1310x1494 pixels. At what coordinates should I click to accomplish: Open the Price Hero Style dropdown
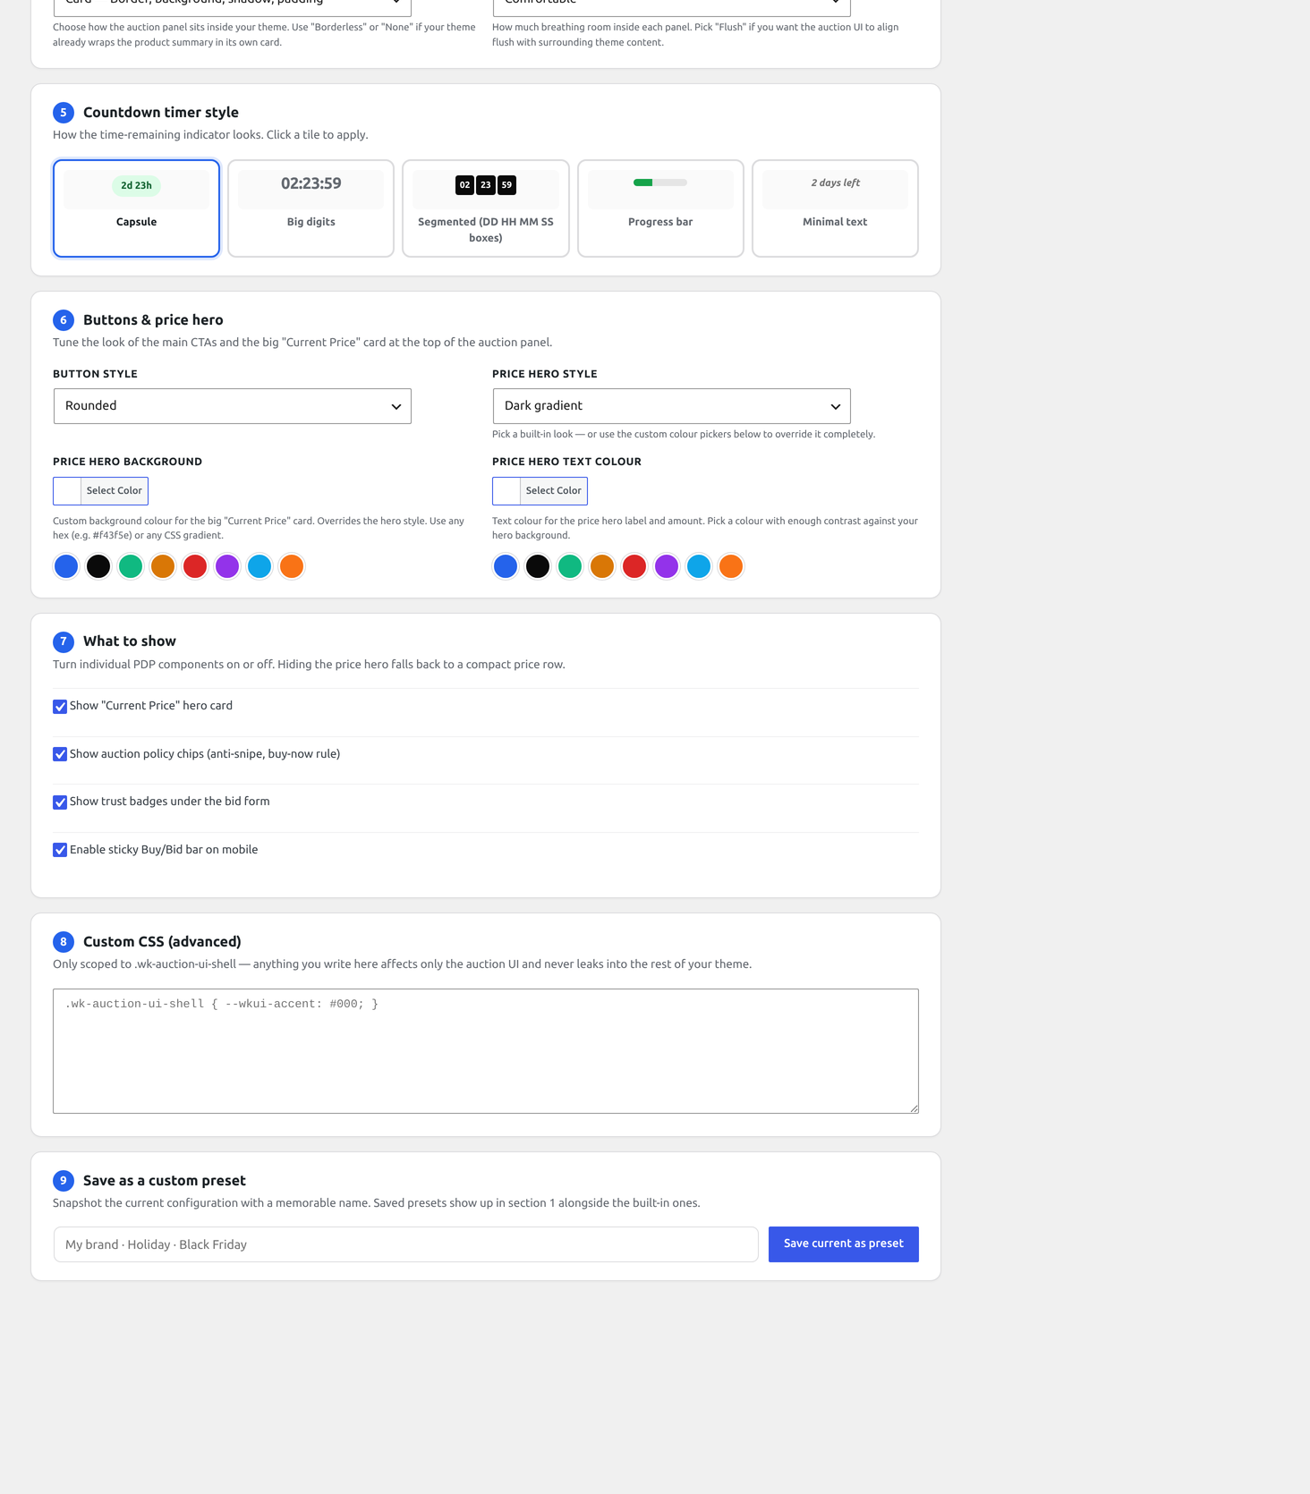(671, 406)
